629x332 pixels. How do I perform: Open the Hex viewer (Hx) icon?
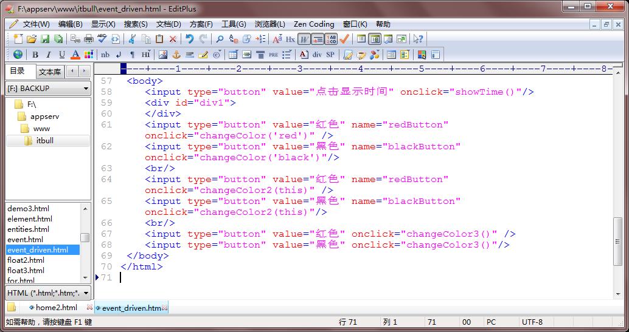(x=290, y=39)
